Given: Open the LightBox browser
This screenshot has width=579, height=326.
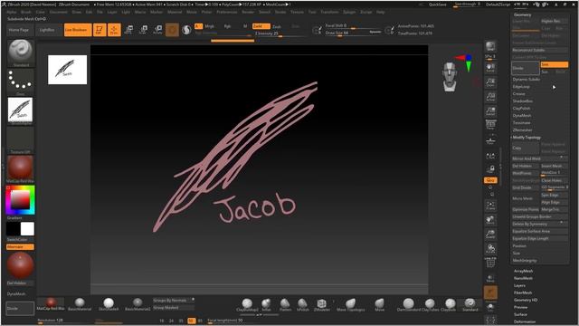Looking at the screenshot, I should point(47,30).
